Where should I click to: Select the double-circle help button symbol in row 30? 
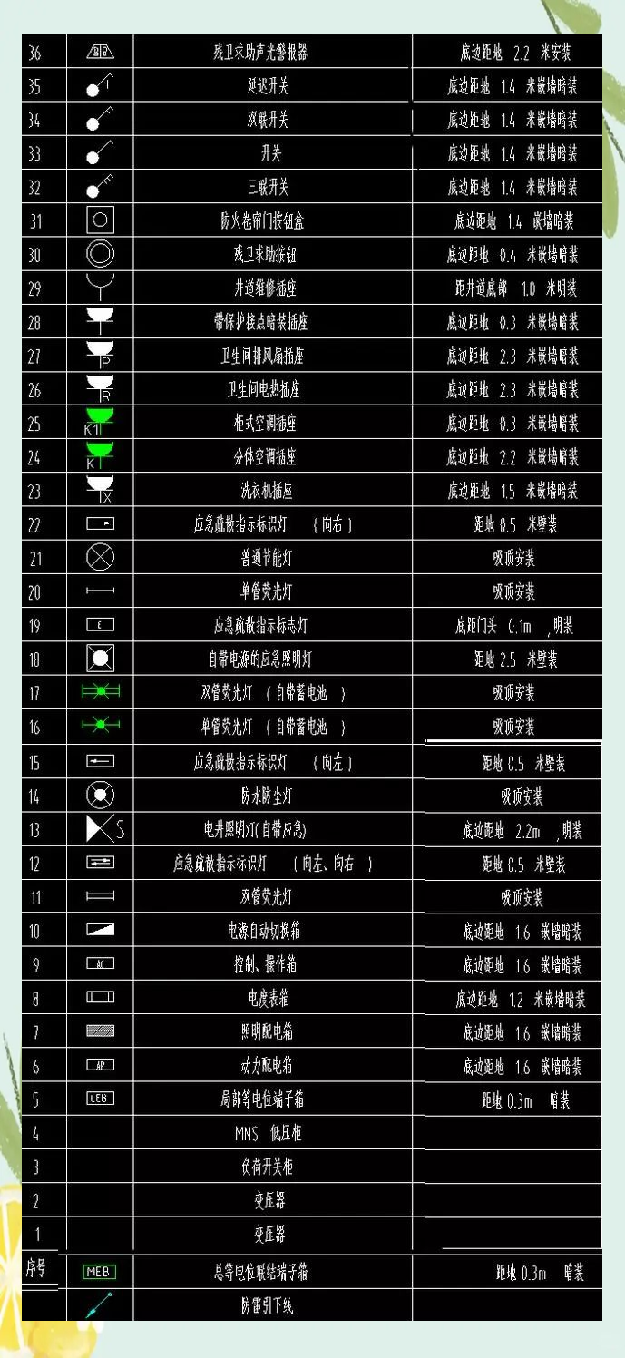point(100,254)
